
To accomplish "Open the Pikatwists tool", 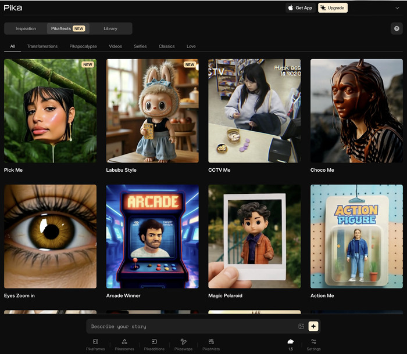I will point(211,344).
